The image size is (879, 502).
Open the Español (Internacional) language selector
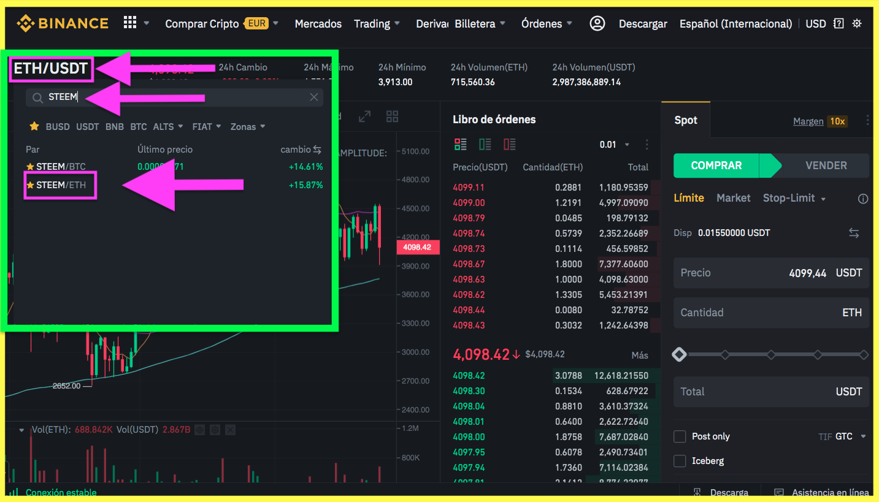pyautogui.click(x=736, y=24)
